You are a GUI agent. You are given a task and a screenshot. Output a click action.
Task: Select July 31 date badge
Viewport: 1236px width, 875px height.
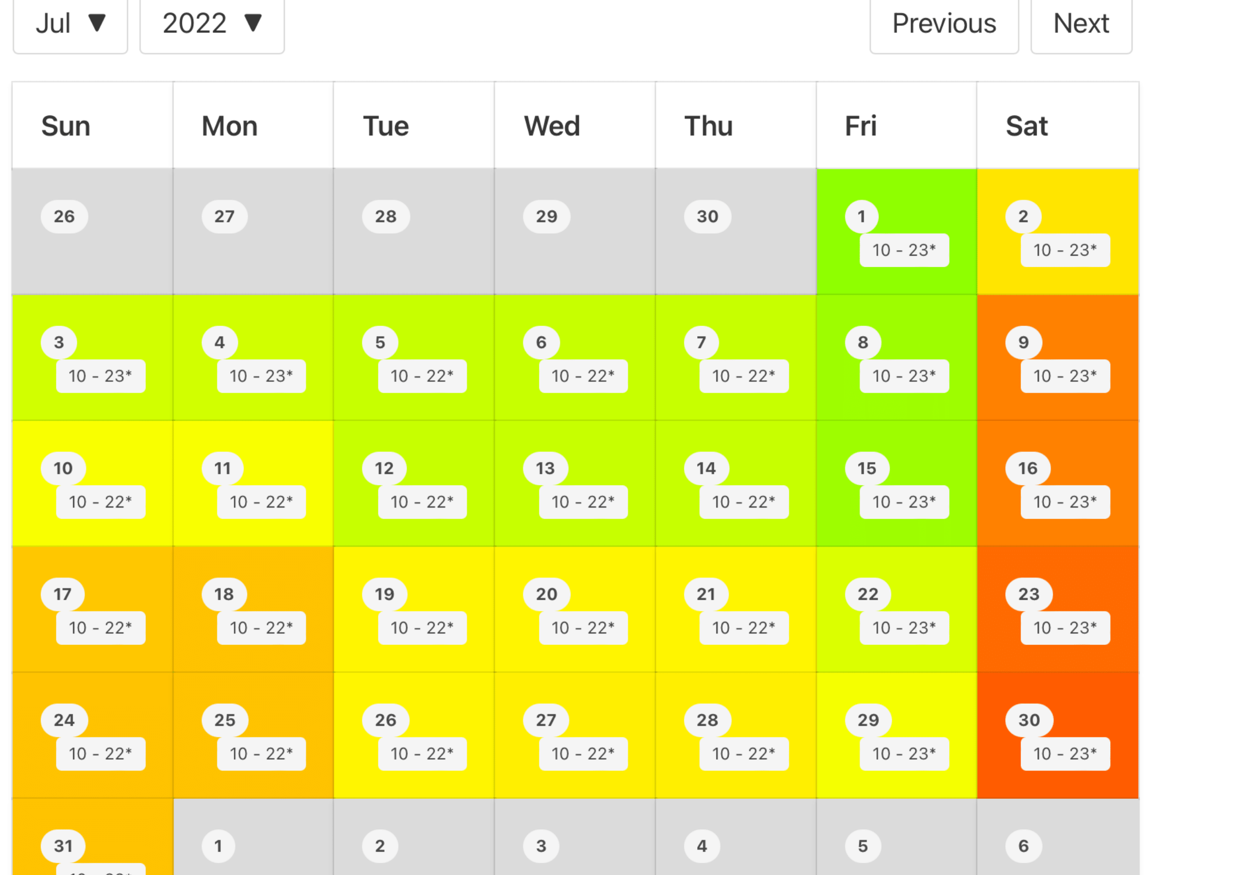[63, 846]
